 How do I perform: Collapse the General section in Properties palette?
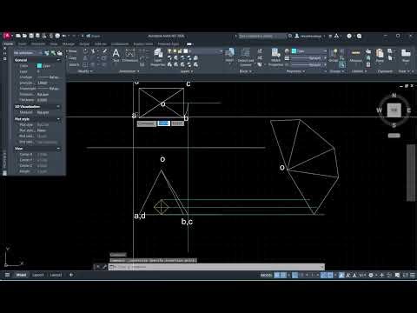[x=58, y=60]
